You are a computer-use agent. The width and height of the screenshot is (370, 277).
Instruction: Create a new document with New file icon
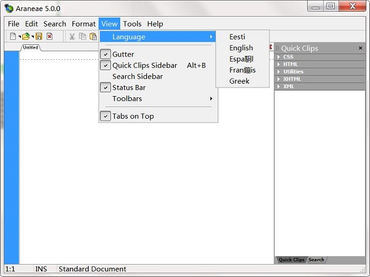click(13, 36)
